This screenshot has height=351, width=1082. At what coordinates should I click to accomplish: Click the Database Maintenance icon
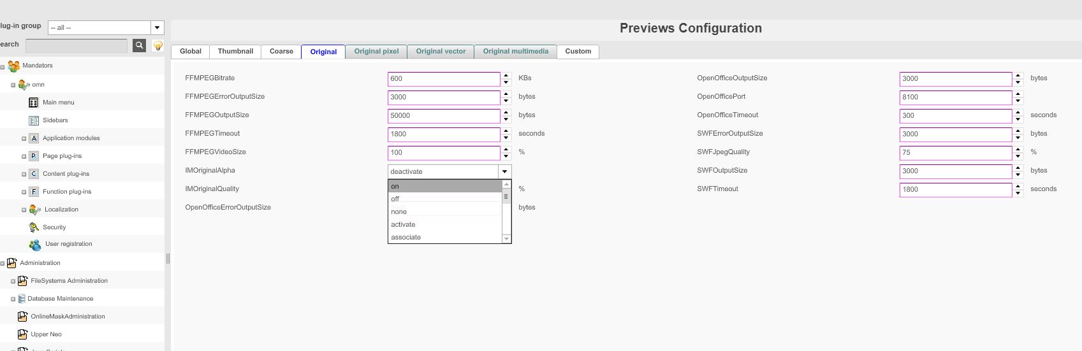point(22,298)
